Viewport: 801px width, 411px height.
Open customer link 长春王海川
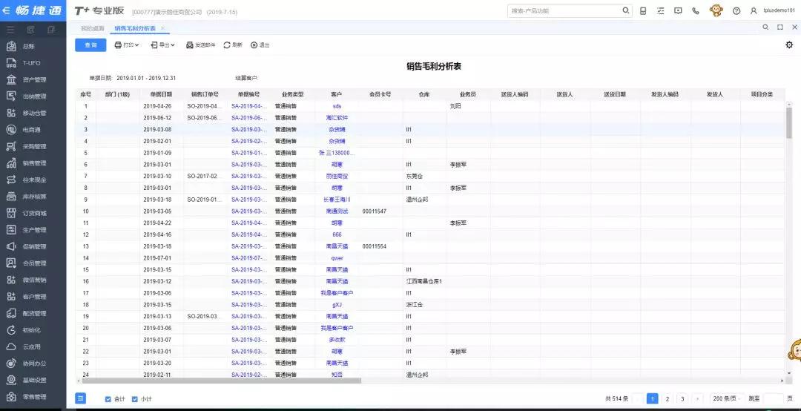coord(337,200)
